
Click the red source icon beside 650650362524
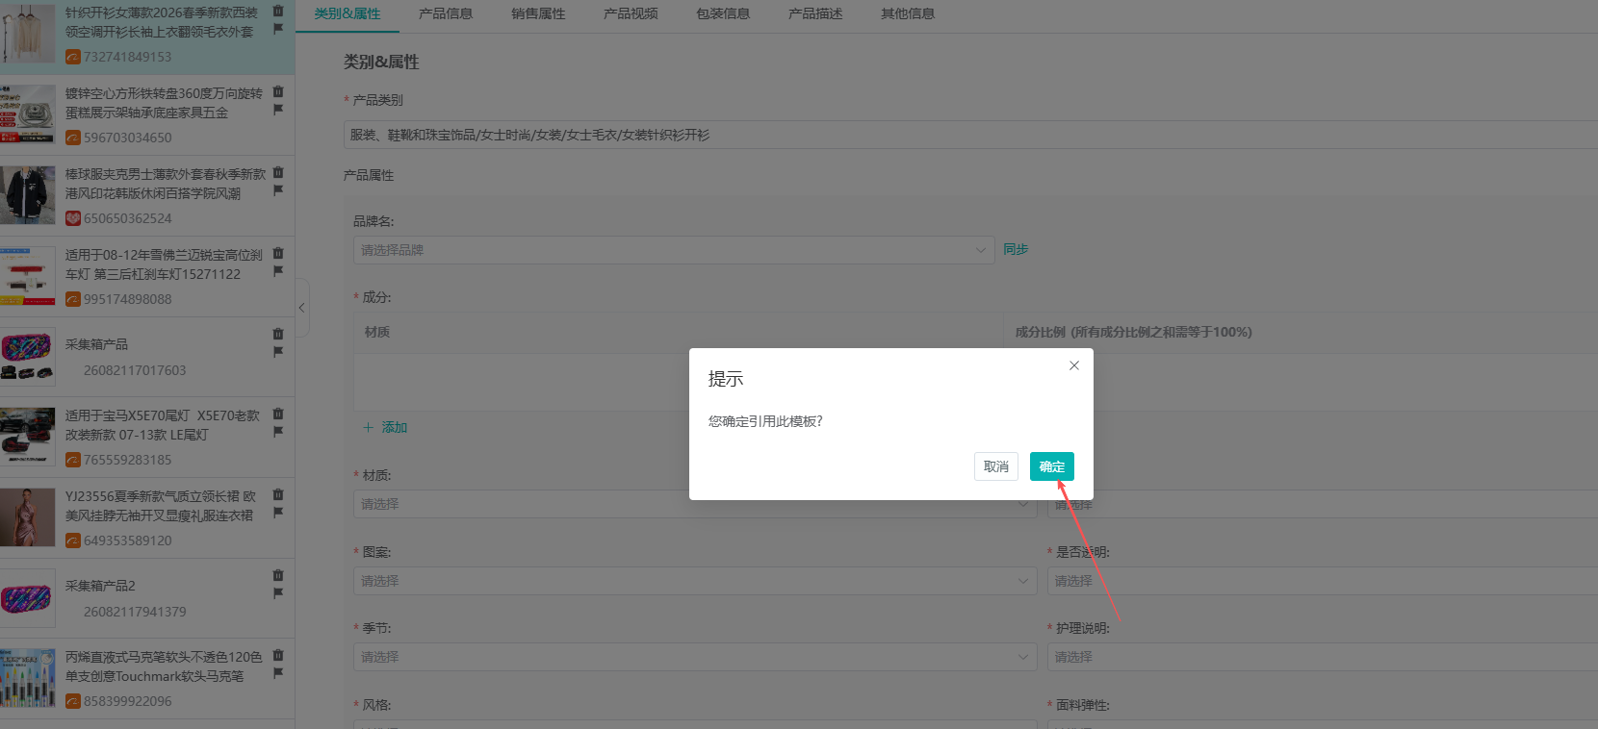click(73, 218)
